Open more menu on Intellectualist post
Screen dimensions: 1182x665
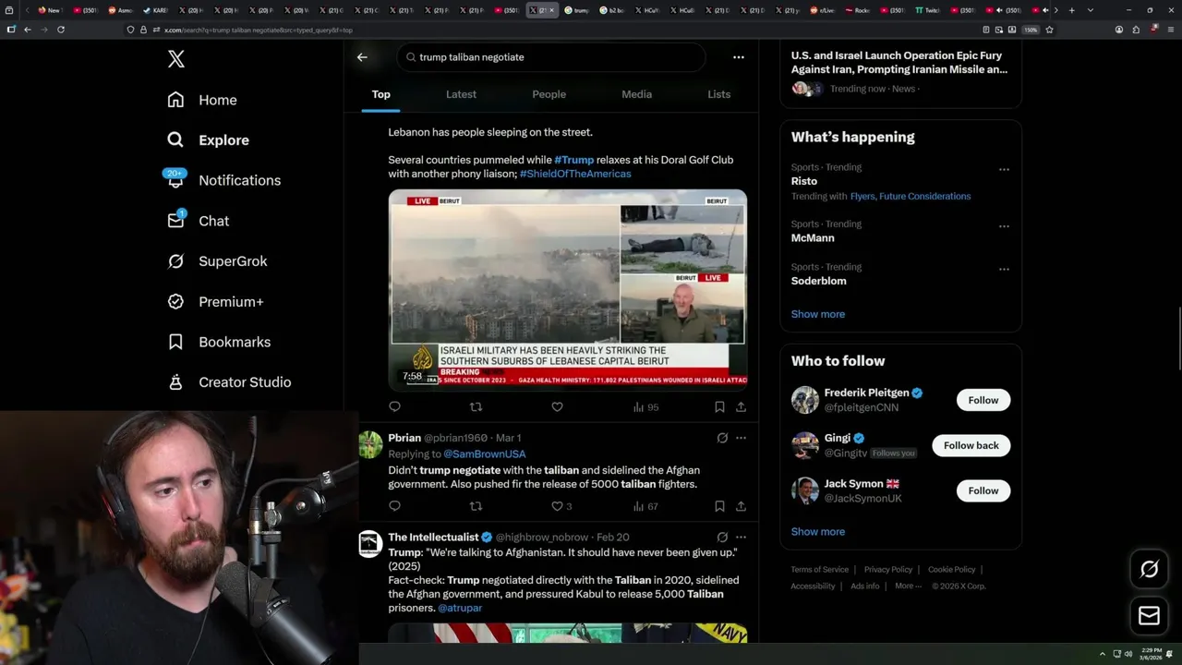pos(741,537)
